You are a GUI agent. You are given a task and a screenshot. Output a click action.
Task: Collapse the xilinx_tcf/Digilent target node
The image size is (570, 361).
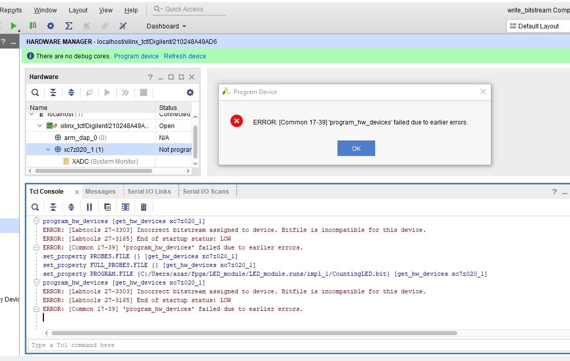(x=40, y=126)
